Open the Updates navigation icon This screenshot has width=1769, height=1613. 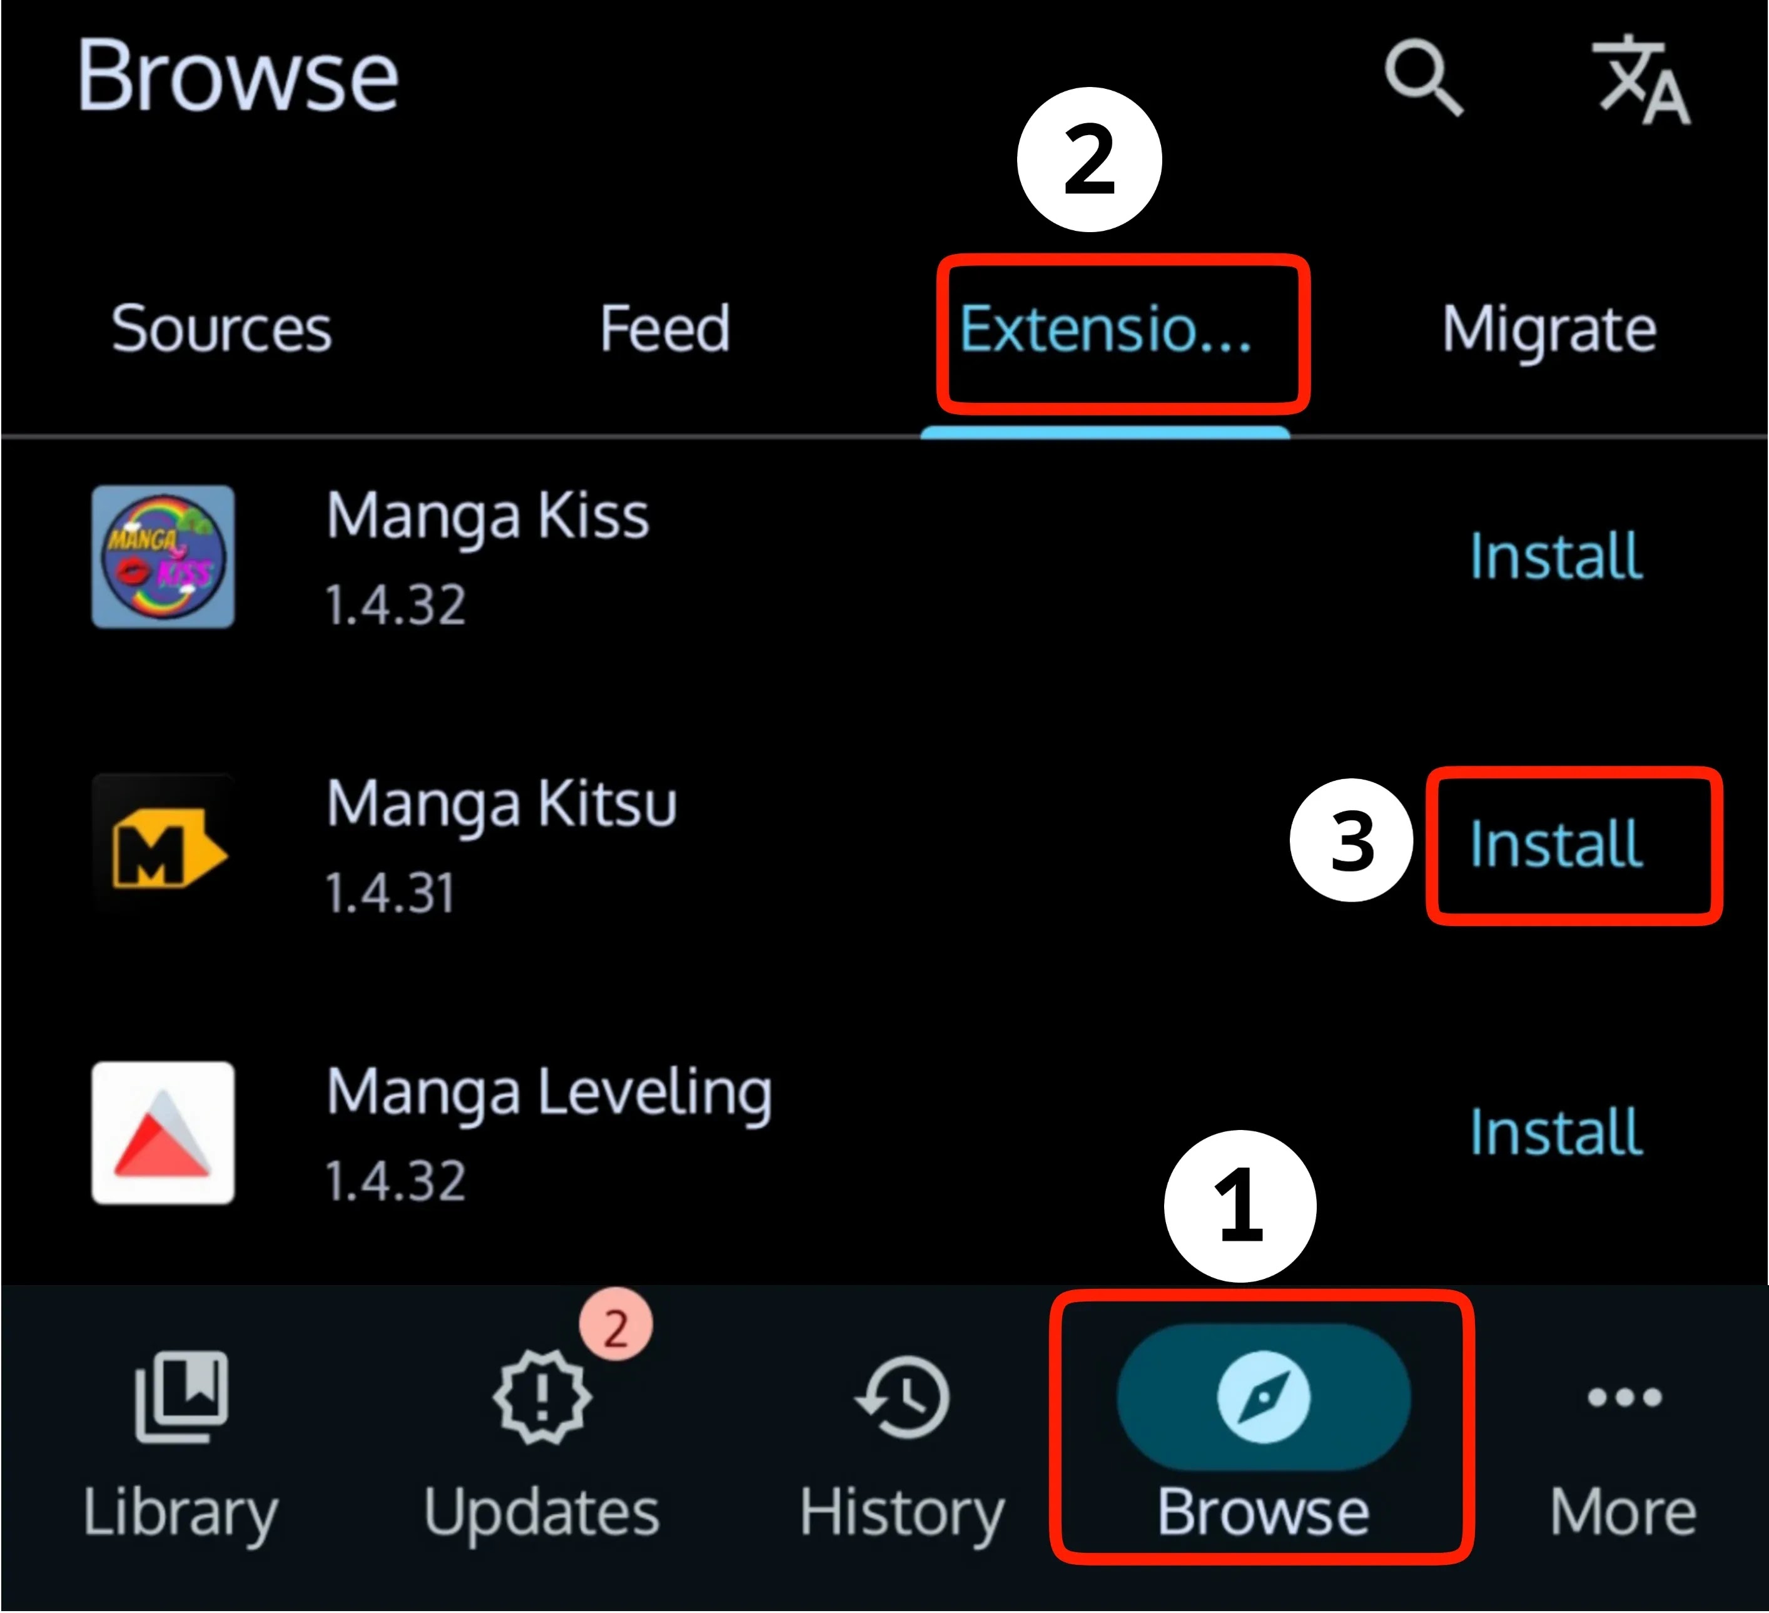point(542,1397)
